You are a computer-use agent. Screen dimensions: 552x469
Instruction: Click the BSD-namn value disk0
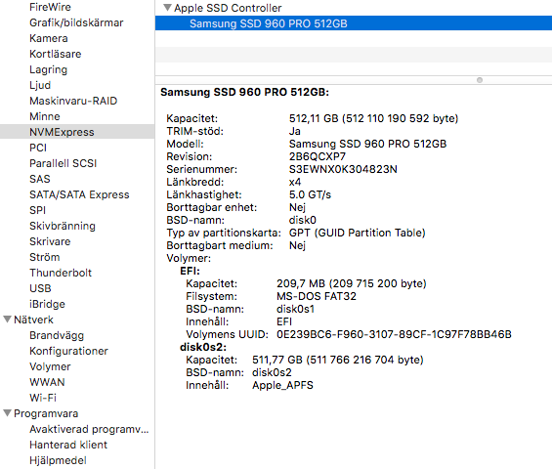point(303,220)
